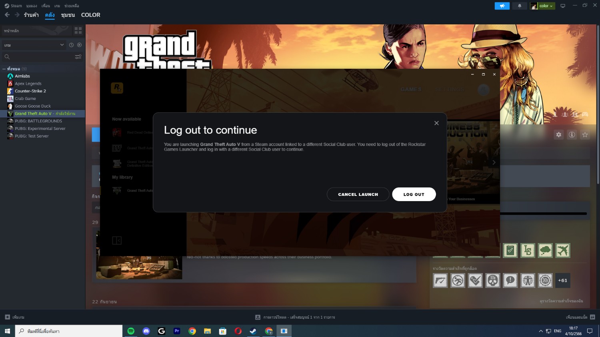Open GTA V game settings gear in Steam

[559, 135]
